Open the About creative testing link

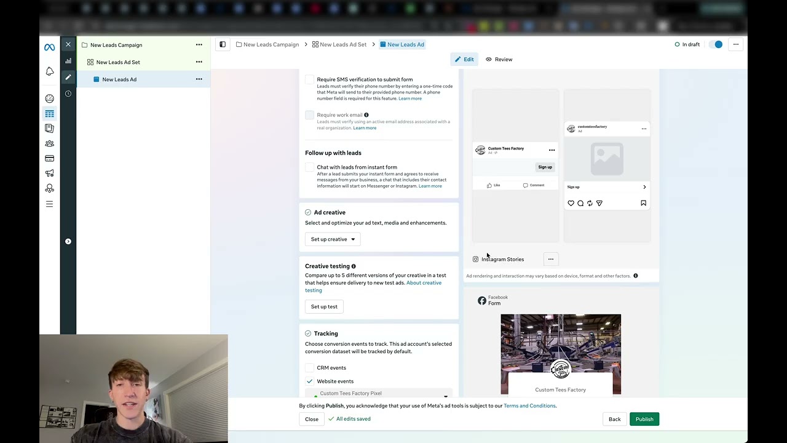pos(373,287)
